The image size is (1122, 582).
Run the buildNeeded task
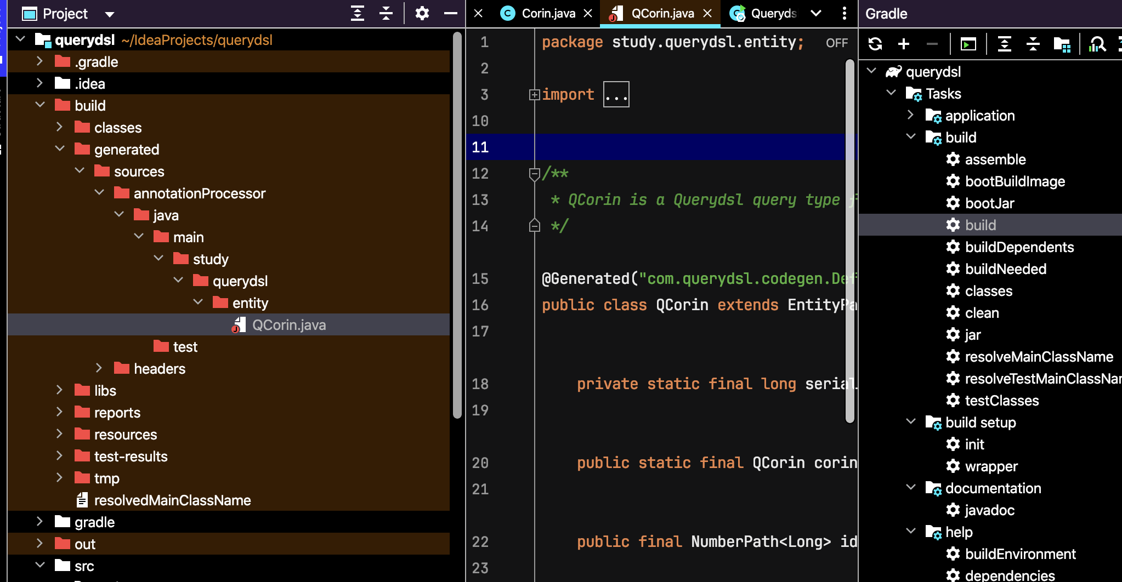point(1006,269)
